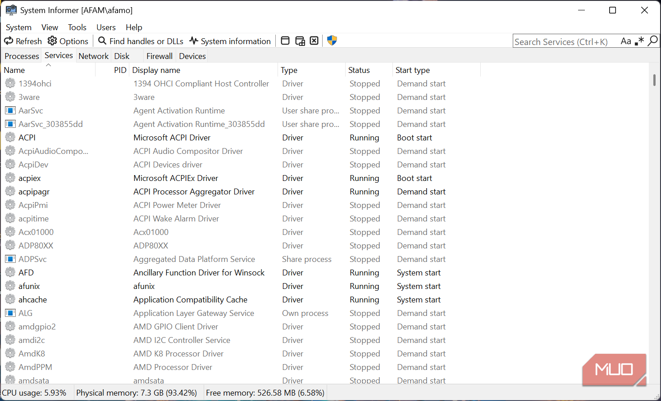661x401 pixels.
Task: Select Ancillary Function Driver for Winsock
Action: click(x=199, y=273)
